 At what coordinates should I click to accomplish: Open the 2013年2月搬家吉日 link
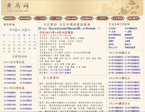132,108
